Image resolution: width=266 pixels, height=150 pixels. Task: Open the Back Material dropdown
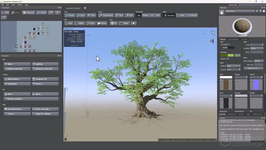(x=233, y=66)
